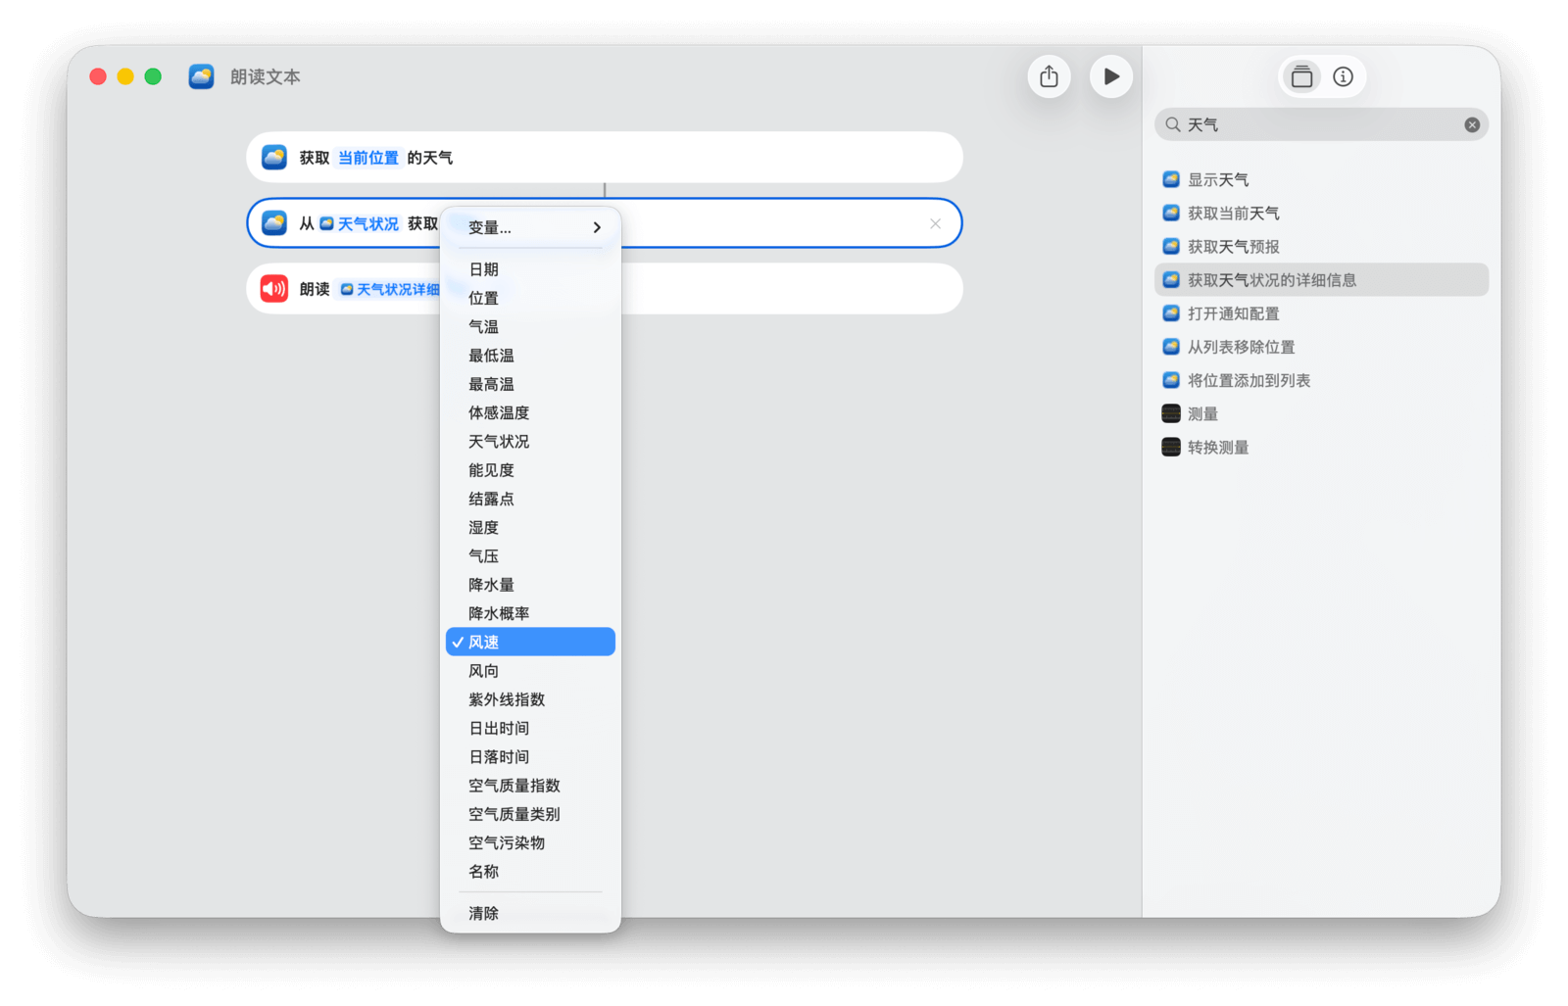
Task: Click the weather icon of 获取当前位置的天气 action
Action: [x=273, y=158]
